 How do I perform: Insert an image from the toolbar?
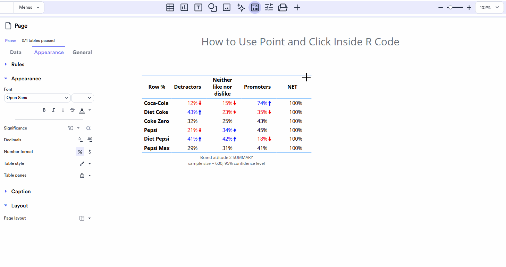(x=227, y=7)
